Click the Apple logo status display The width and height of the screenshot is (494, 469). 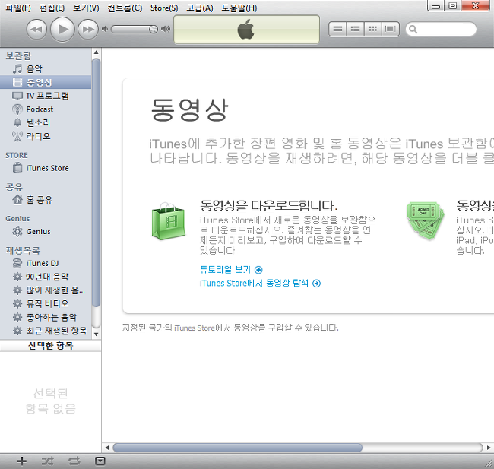(x=246, y=30)
